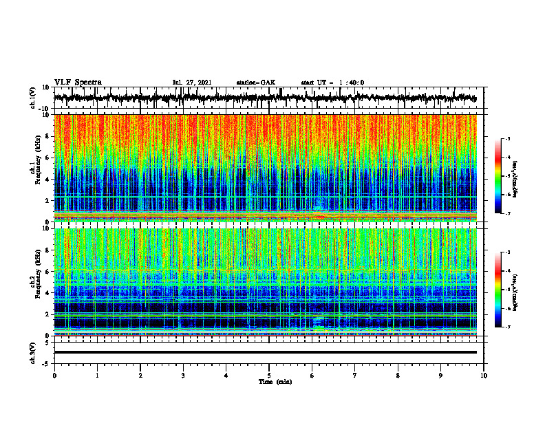Click the ch.2 spectrogram color scale bar

pos(498,290)
